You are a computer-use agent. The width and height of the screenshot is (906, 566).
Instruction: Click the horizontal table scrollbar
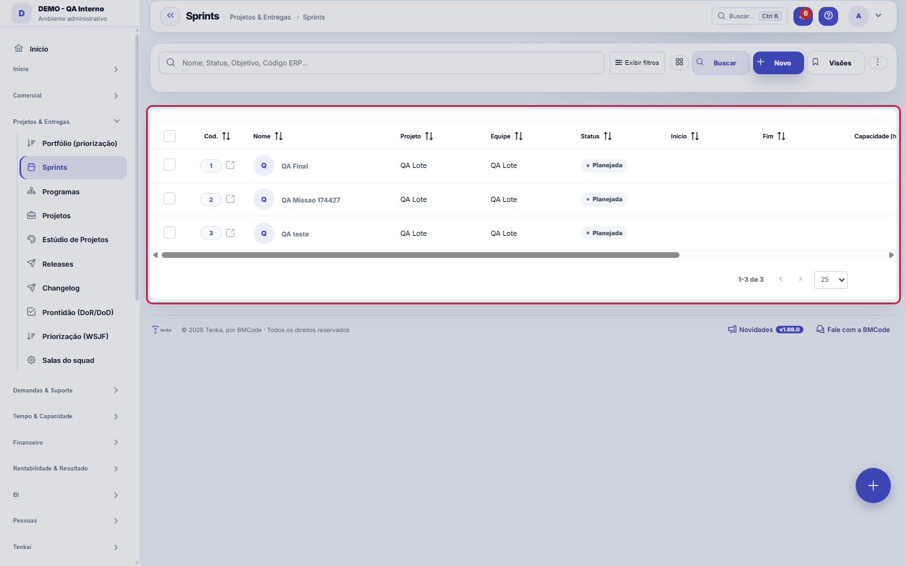point(420,255)
